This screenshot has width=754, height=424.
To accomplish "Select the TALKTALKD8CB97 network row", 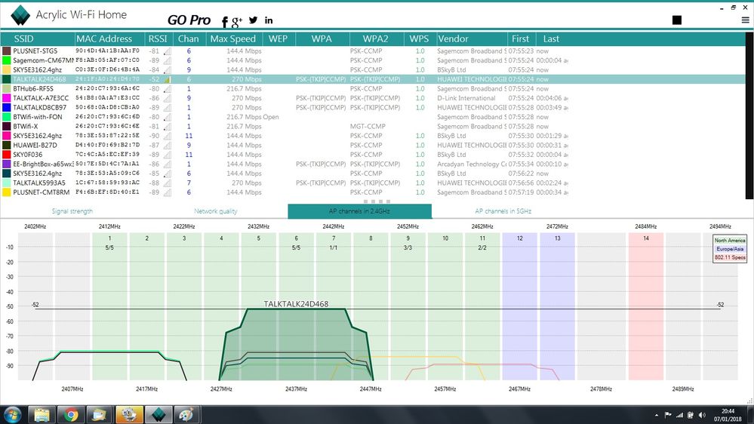I will (373, 107).
